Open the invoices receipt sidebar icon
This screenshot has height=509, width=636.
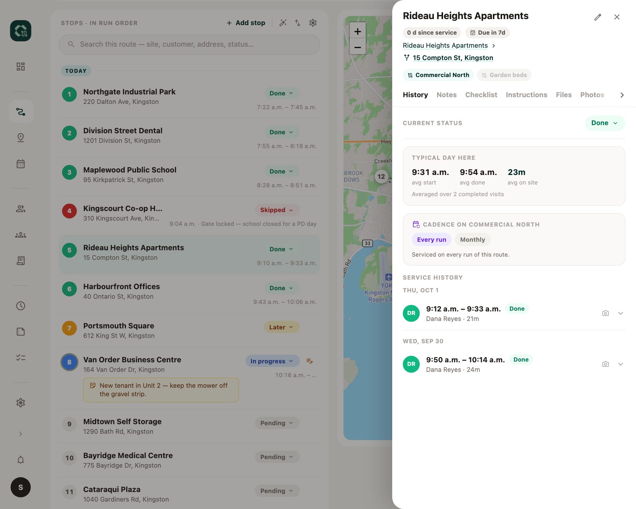20,261
